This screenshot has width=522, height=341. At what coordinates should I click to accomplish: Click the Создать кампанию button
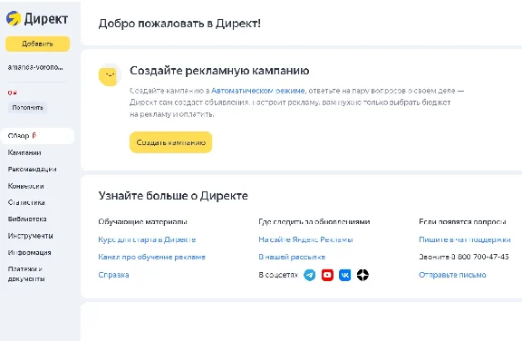(170, 142)
